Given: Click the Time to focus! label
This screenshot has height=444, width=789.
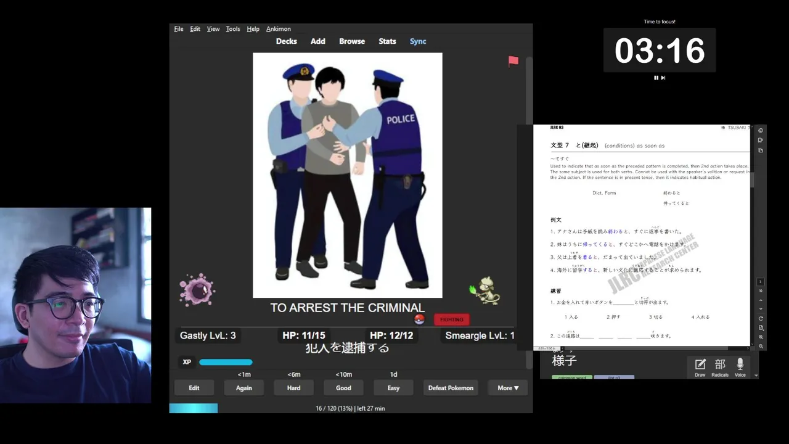Looking at the screenshot, I should [660, 22].
